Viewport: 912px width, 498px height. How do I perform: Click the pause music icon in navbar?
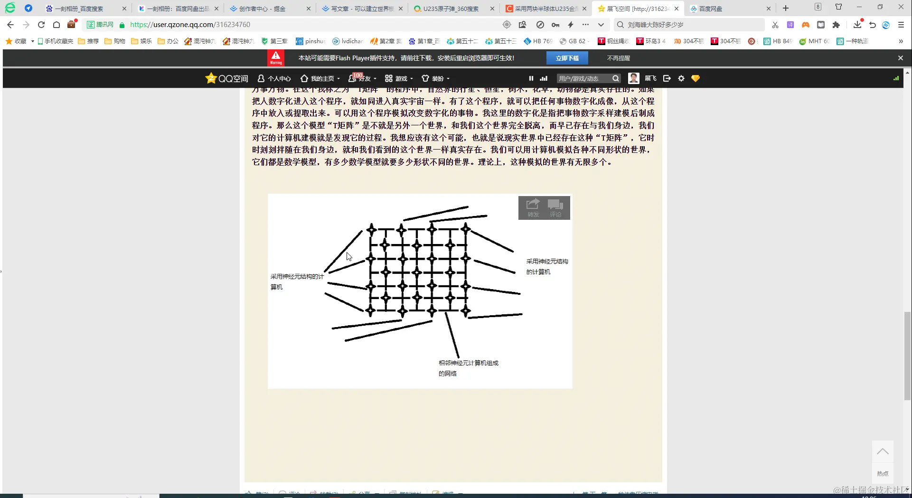tap(531, 78)
